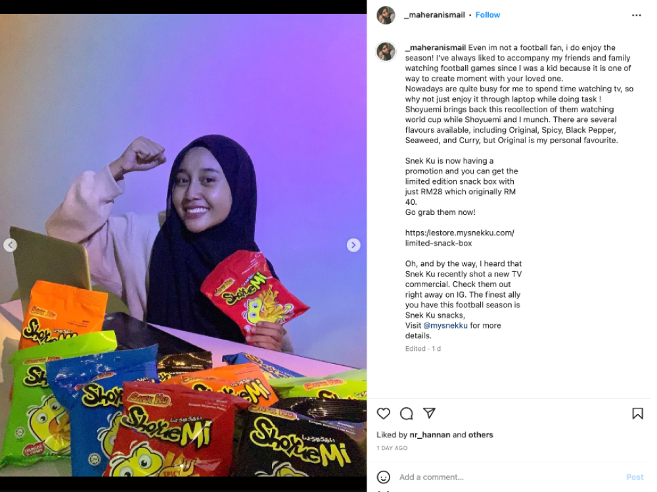
Task: Click caption profile avatar picture
Action: (x=386, y=51)
